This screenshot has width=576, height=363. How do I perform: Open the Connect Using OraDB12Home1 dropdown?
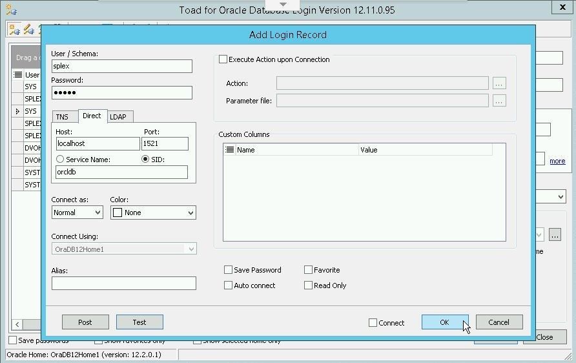tap(191, 249)
